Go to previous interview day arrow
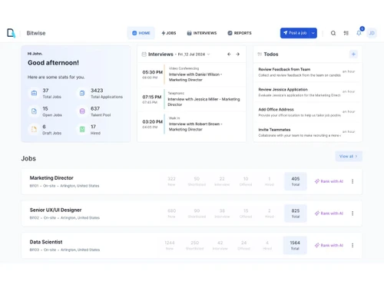Image resolution: width=384 pixels, height=288 pixels. pos(229,54)
